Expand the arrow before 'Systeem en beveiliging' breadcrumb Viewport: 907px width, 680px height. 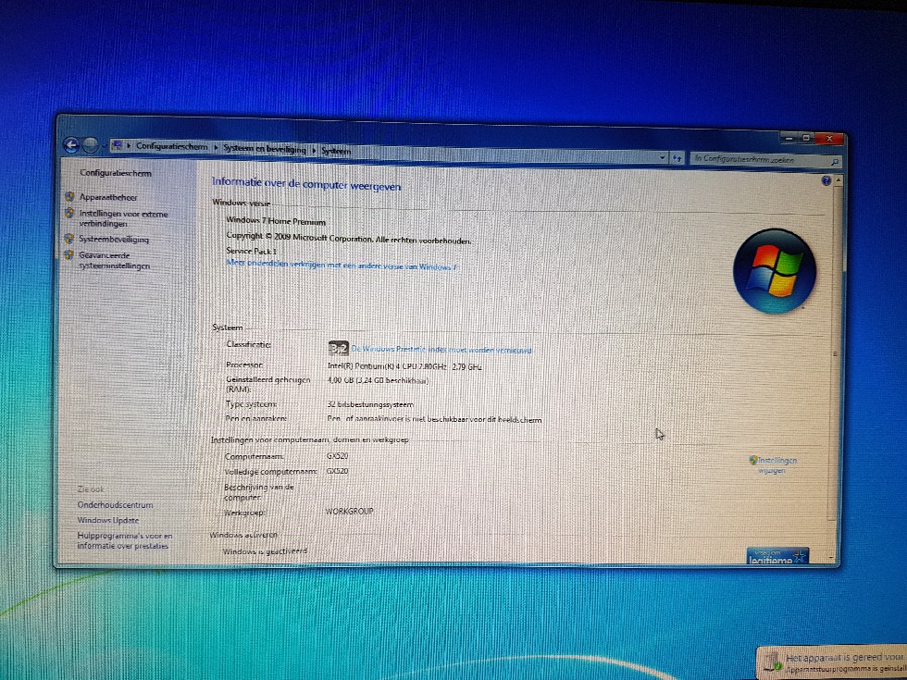pyautogui.click(x=216, y=147)
